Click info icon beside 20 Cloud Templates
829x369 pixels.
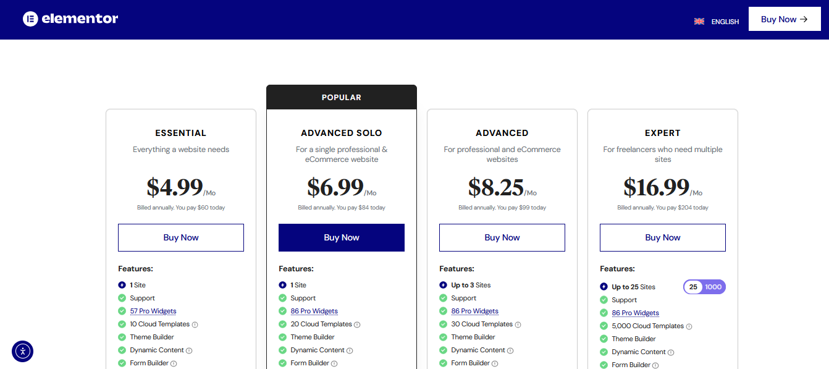(x=357, y=324)
